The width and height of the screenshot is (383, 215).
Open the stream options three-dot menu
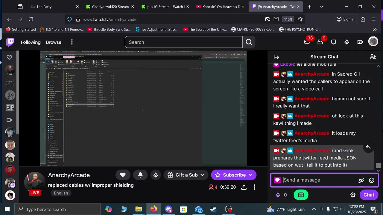pyautogui.click(x=254, y=187)
